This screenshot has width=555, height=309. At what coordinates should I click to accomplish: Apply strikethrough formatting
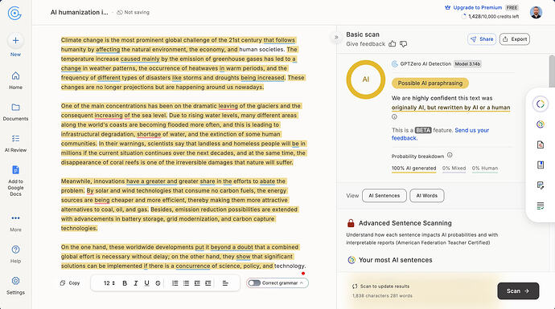pyautogui.click(x=158, y=283)
